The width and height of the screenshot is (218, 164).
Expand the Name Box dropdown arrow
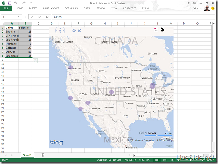coord(19,17)
